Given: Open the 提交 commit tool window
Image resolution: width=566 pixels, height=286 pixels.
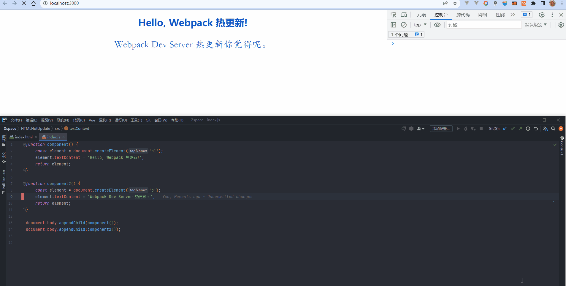Looking at the screenshot, I should click(x=4, y=157).
